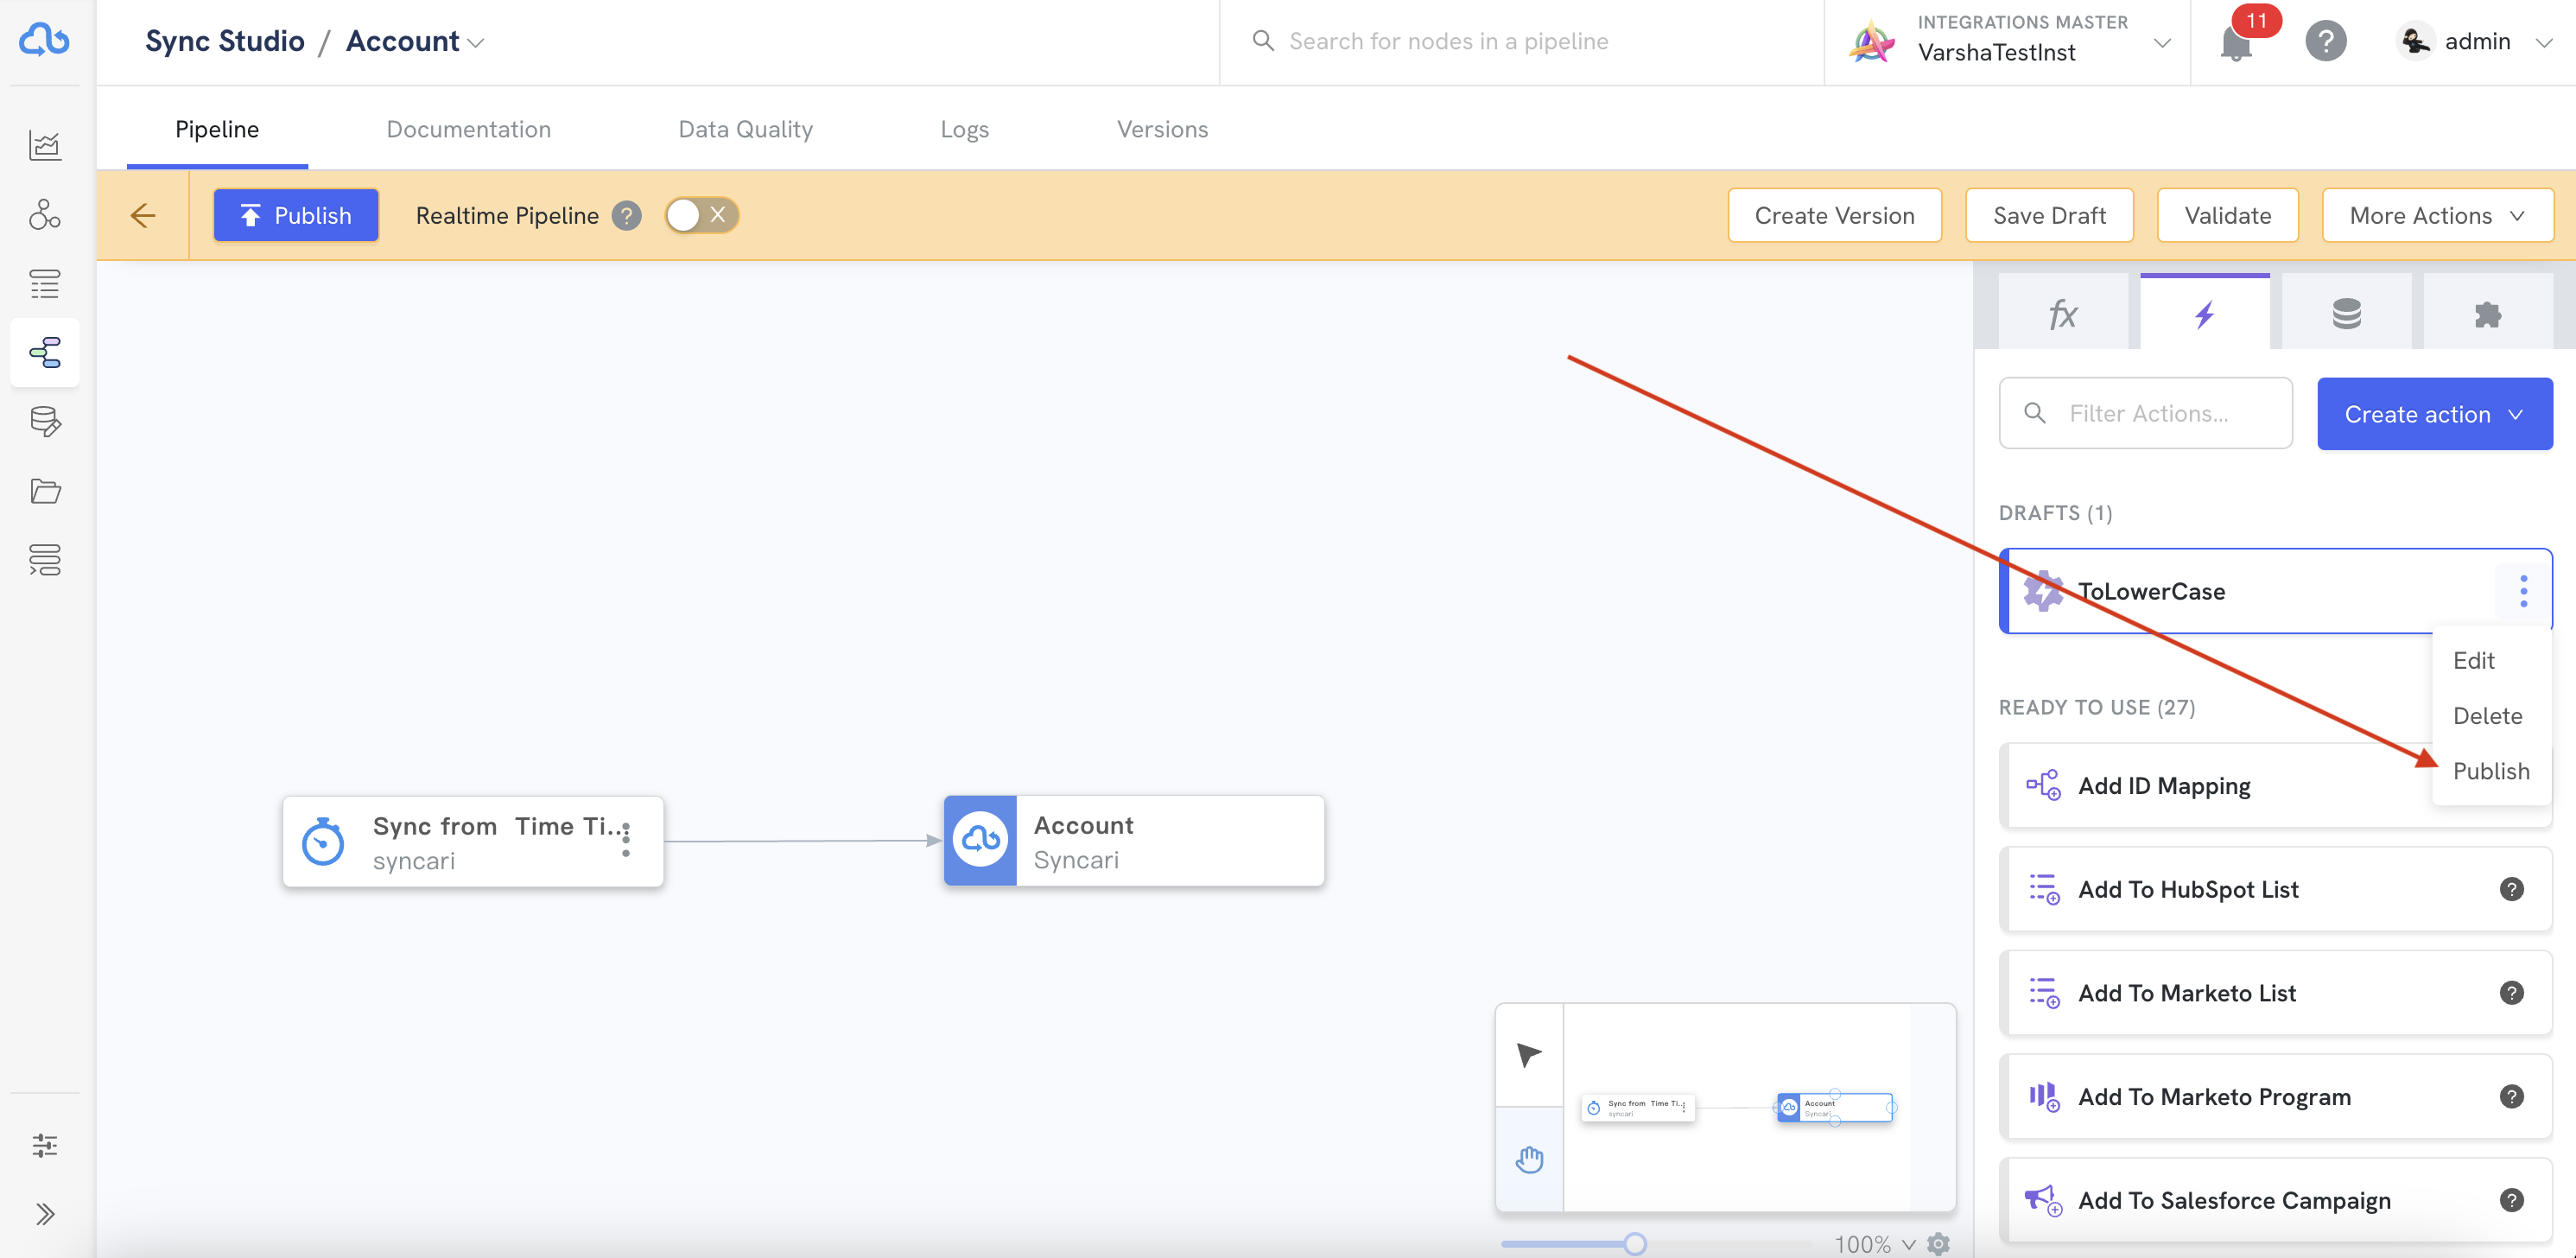Click Add To Marketo Program help icon
The image size is (2576, 1258).
tap(2512, 1096)
